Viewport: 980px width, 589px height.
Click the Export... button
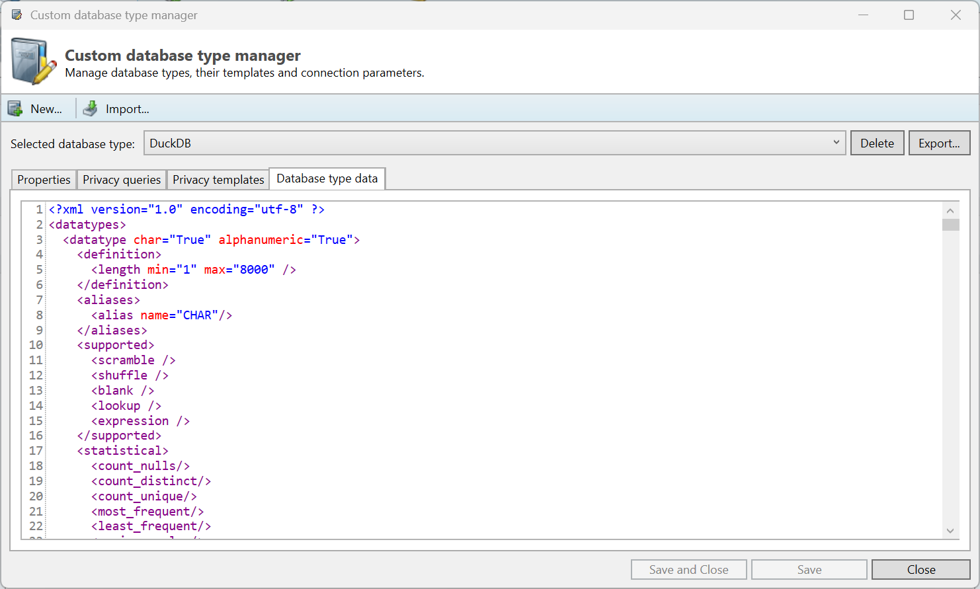[x=939, y=143]
